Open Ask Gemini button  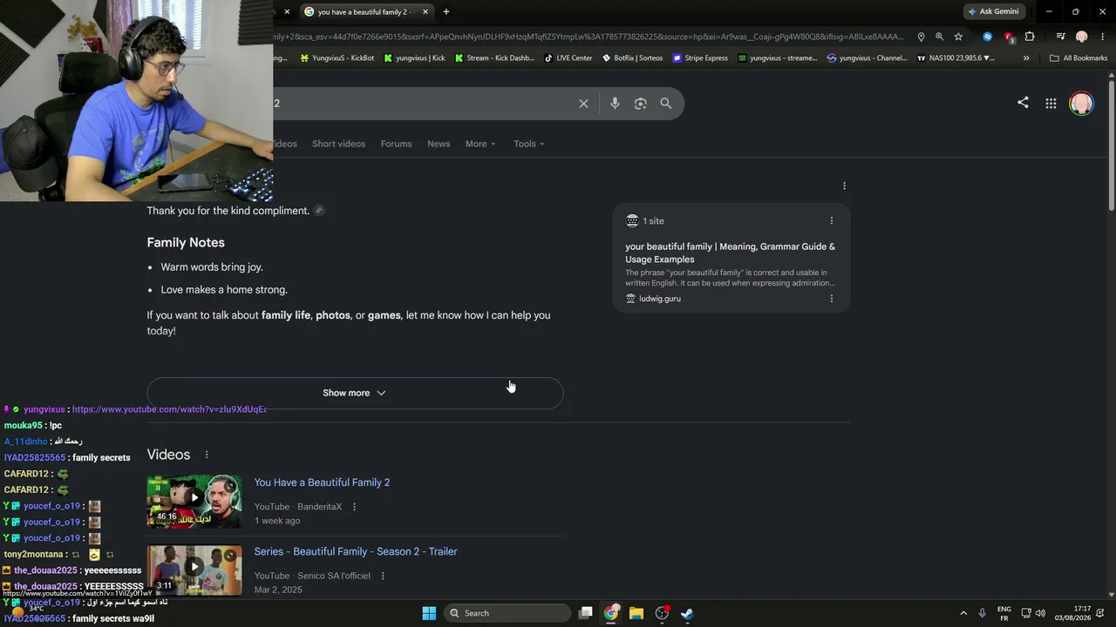(x=995, y=11)
